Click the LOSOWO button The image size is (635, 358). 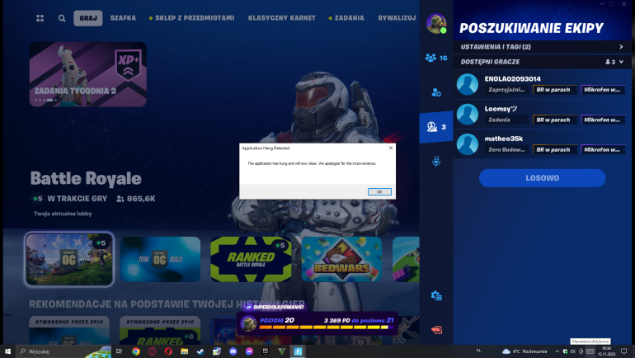point(543,178)
